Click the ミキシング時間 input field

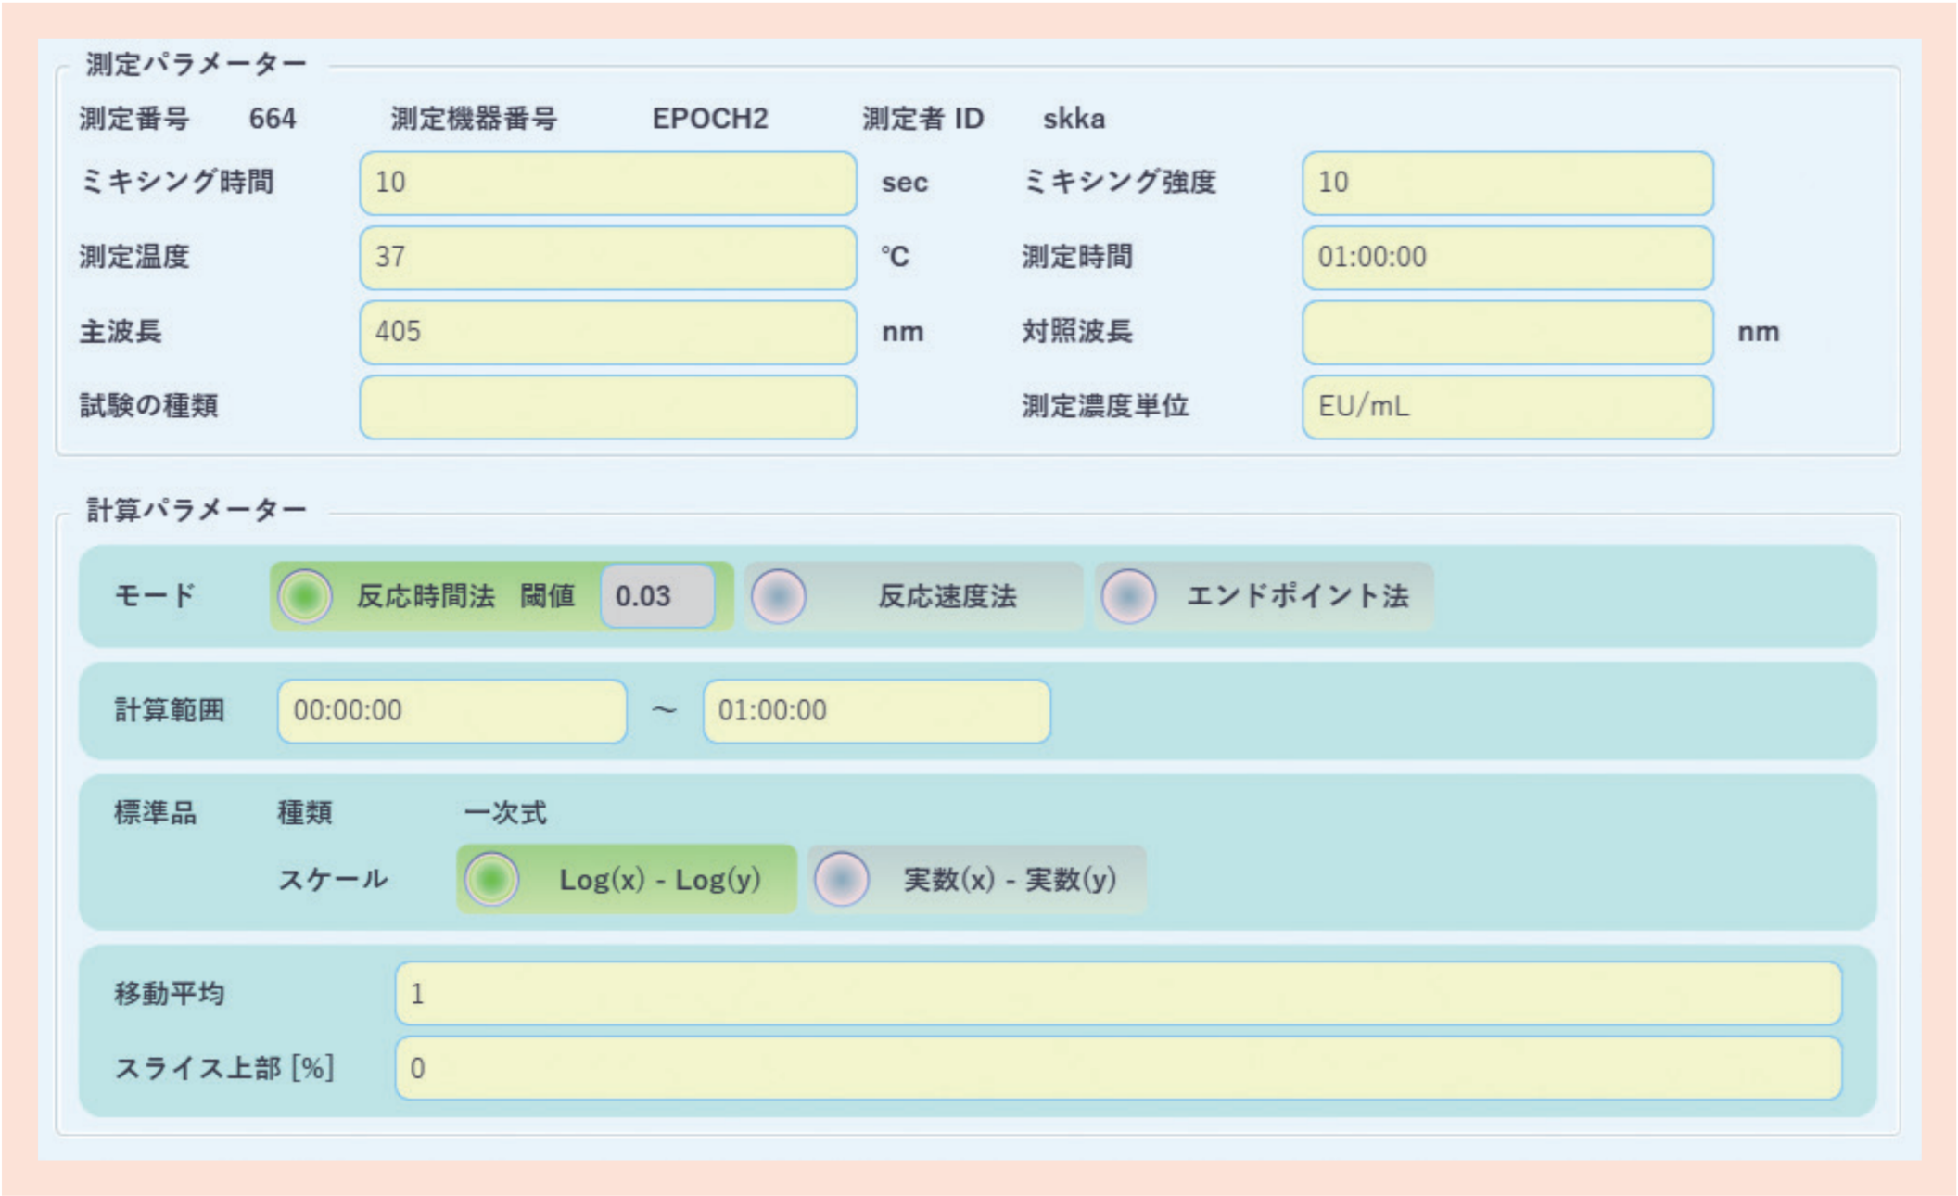pos(607,183)
